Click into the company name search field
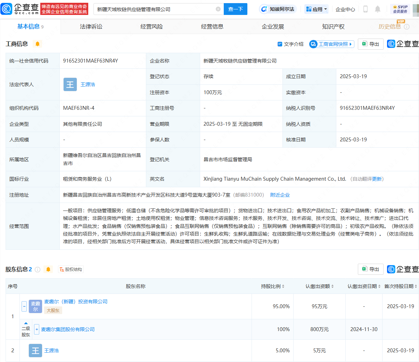The width and height of the screenshot is (419, 362). pyautogui.click(x=155, y=9)
